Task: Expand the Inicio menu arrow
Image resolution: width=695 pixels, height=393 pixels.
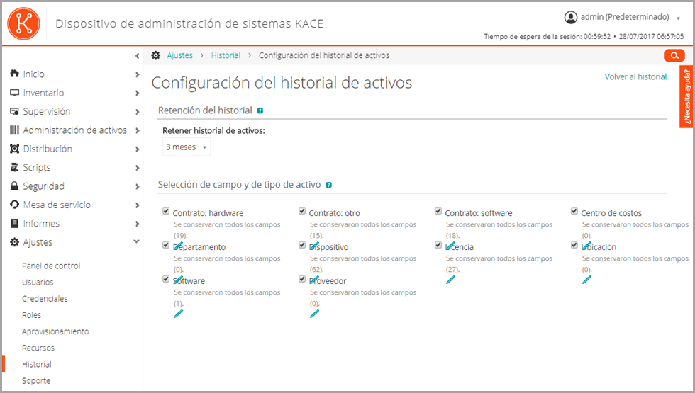Action: point(138,75)
